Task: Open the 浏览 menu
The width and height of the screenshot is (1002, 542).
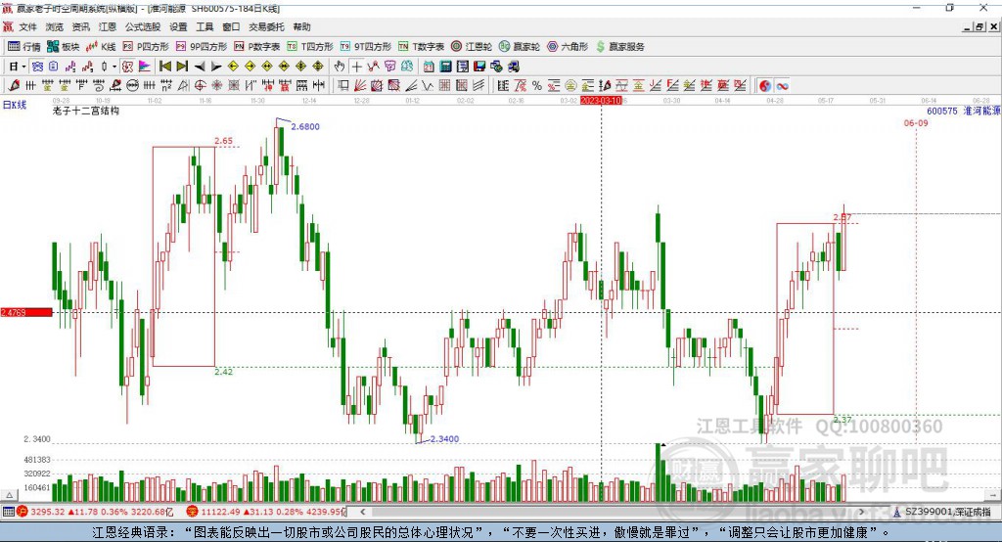Action: click(55, 26)
